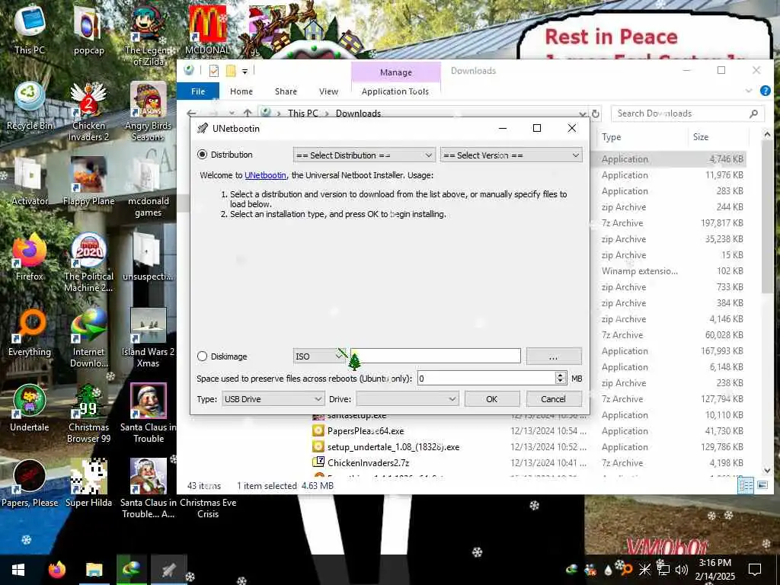This screenshot has height=585, width=780.
Task: Open the volume speaker tray icon
Action: point(682,570)
